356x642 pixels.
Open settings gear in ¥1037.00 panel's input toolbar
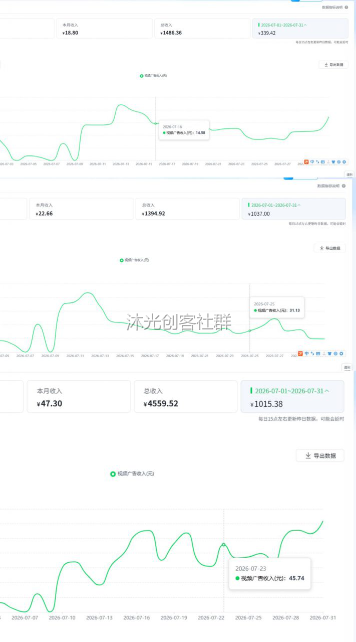click(341, 354)
